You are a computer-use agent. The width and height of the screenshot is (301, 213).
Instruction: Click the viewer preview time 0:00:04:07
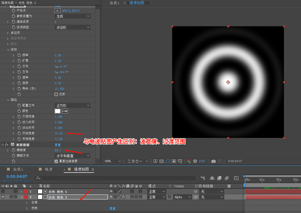235,161
